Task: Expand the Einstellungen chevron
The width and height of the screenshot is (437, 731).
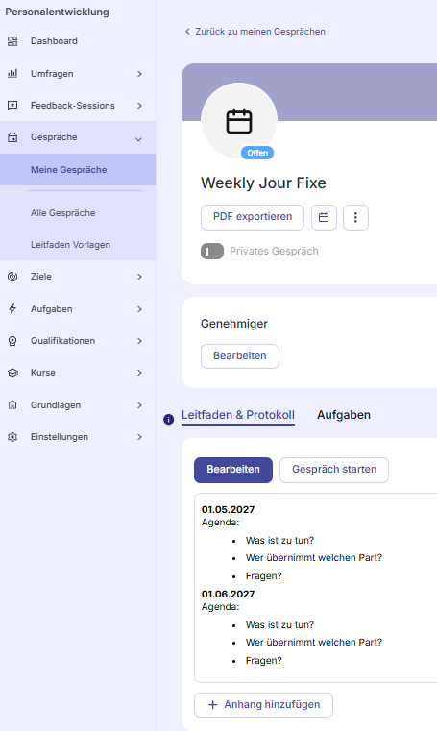Action: pos(139,437)
